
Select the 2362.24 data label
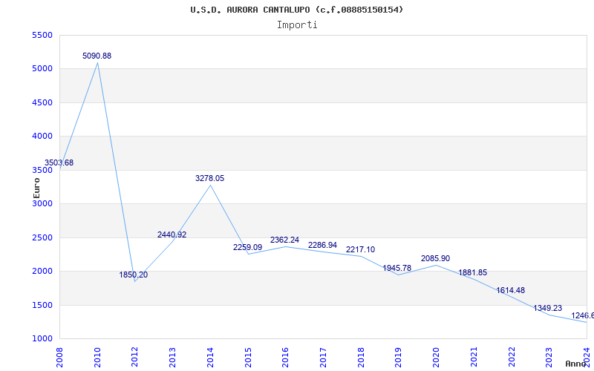pyautogui.click(x=284, y=240)
